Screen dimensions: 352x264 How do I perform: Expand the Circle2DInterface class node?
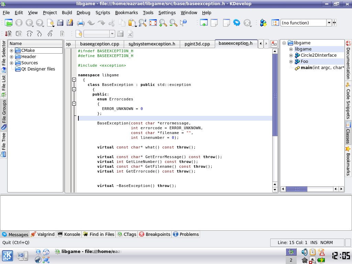coord(291,55)
